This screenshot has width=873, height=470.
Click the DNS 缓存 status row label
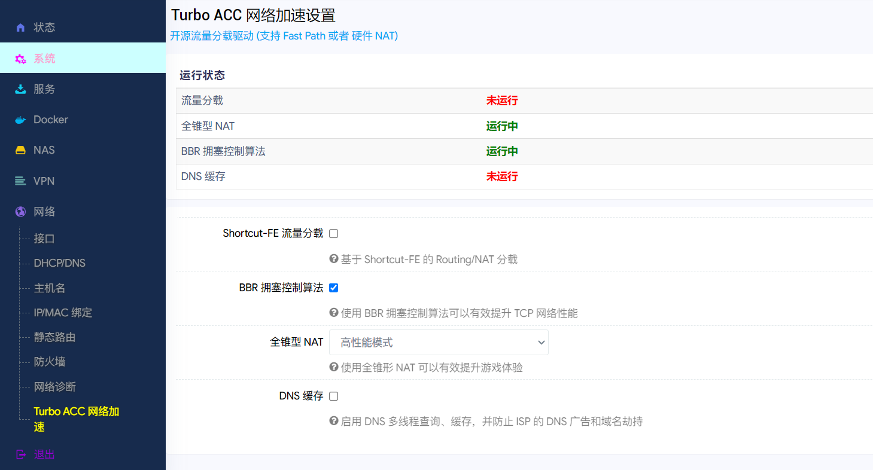tap(203, 176)
